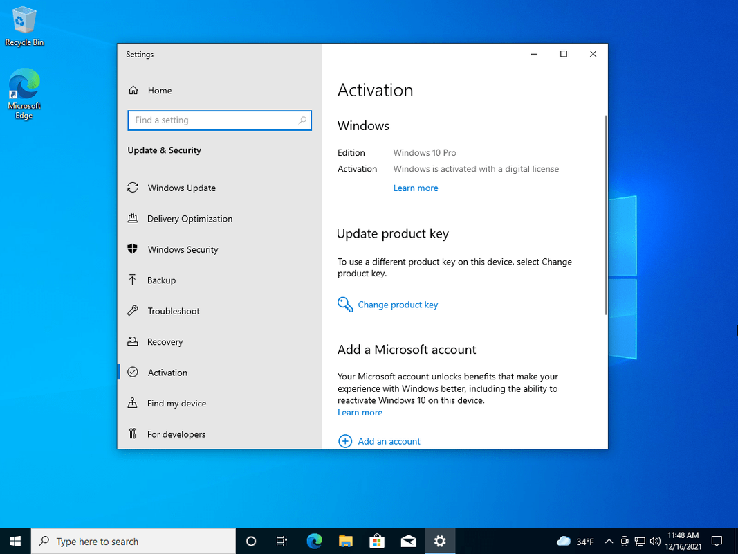
Task: Open the For developers page
Action: (176, 434)
